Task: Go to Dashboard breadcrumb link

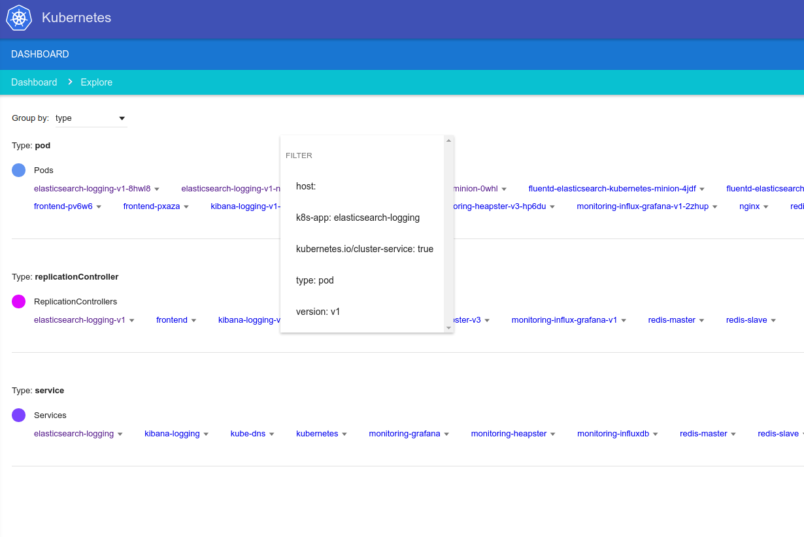Action: (34, 82)
